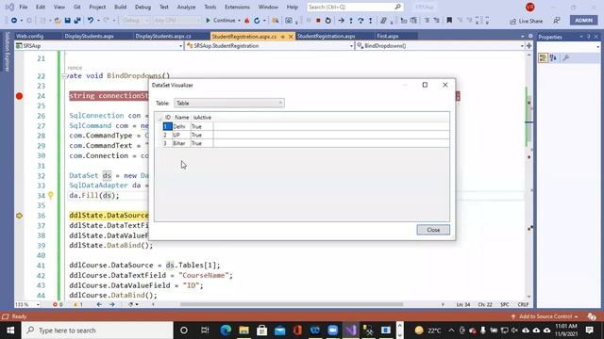Viewport: 604px width, 339px height.
Task: Click the Step Over icon
Action: coord(361,21)
